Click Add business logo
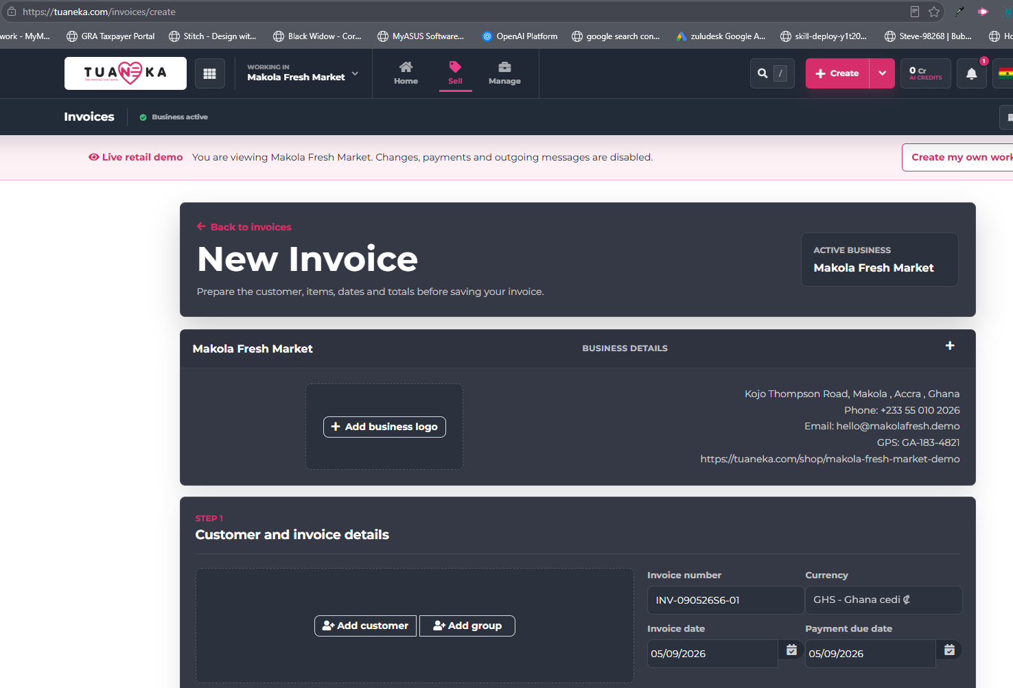This screenshot has height=688, width=1013. 384,427
